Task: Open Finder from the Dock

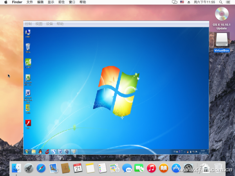Action: [x=16, y=168]
